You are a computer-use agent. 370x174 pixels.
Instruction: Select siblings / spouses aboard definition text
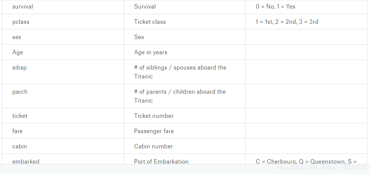(180, 72)
